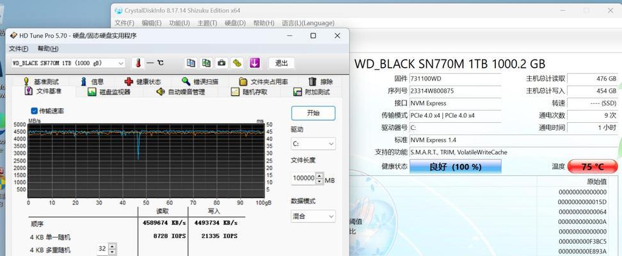Screen dimensions: 622x256
Task: Open CrystalDiskInfo 硬盘(D) menu
Action: pos(235,23)
